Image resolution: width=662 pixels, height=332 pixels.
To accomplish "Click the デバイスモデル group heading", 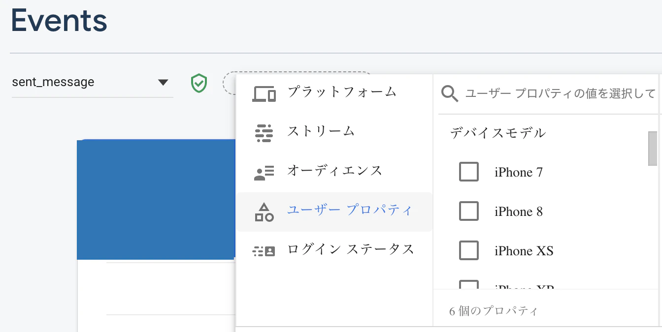I will coord(498,133).
